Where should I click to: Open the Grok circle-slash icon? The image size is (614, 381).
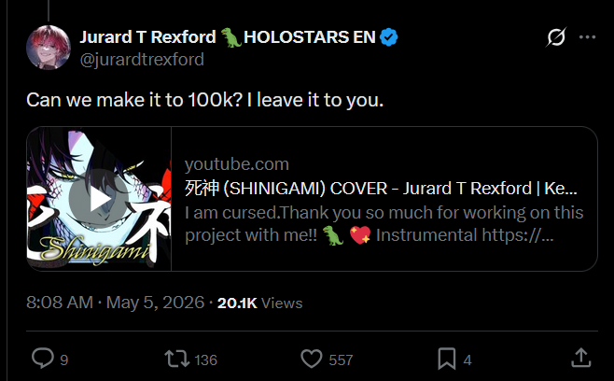556,37
